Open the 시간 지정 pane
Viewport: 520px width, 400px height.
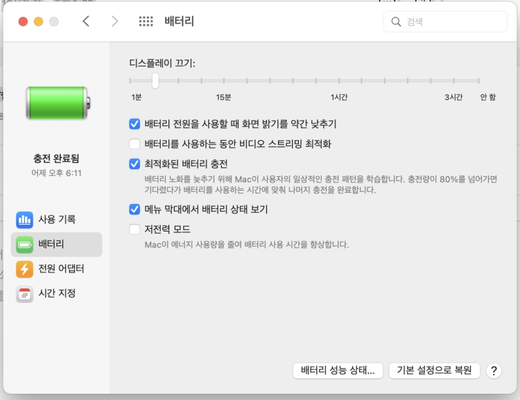[56, 293]
